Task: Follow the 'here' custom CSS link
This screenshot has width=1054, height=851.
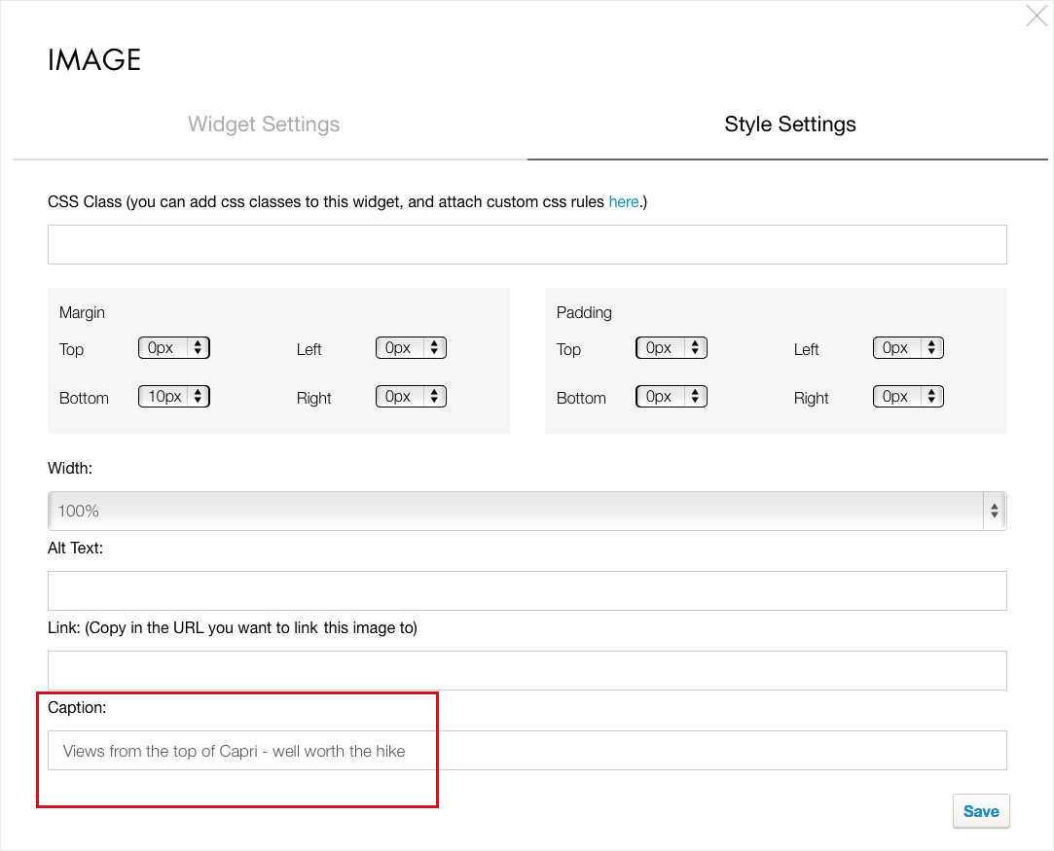Action: pyautogui.click(x=623, y=201)
